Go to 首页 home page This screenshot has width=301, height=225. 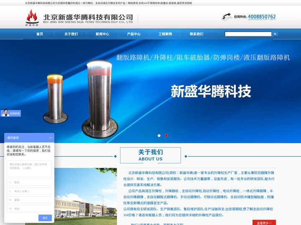pos(40,34)
